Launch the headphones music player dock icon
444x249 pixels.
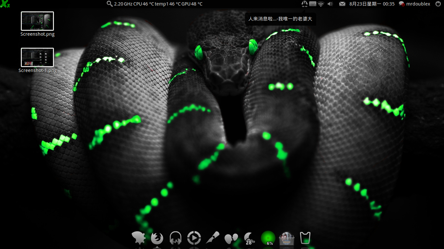(176, 238)
